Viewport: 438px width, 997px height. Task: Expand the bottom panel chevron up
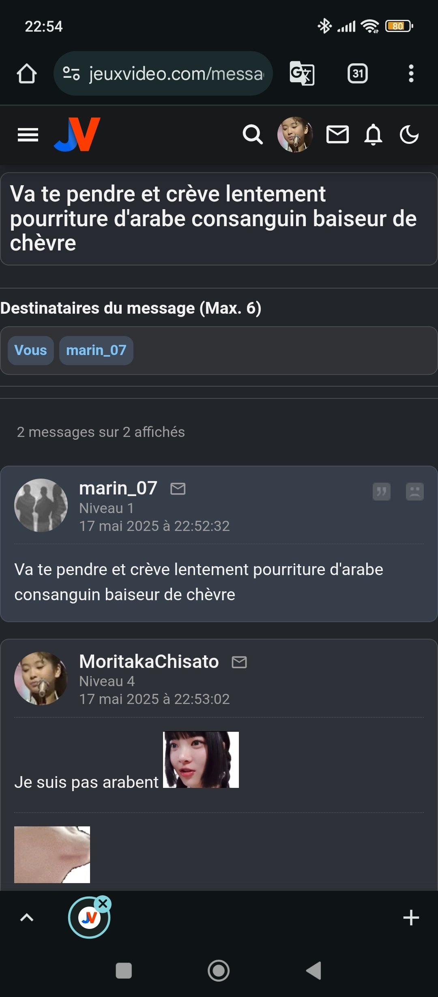tap(27, 918)
